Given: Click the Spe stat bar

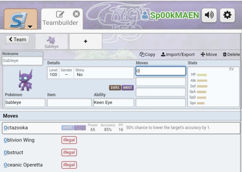Looking at the screenshot, I should point(201,103).
